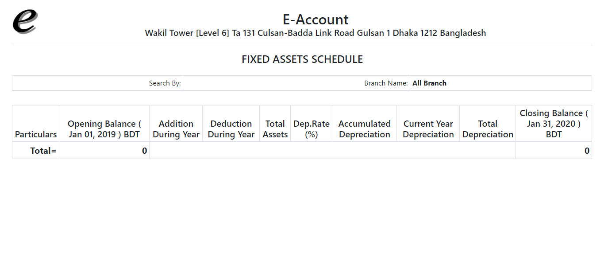Click the Total Depreciation column header
The image size is (604, 276).
(x=488, y=129)
